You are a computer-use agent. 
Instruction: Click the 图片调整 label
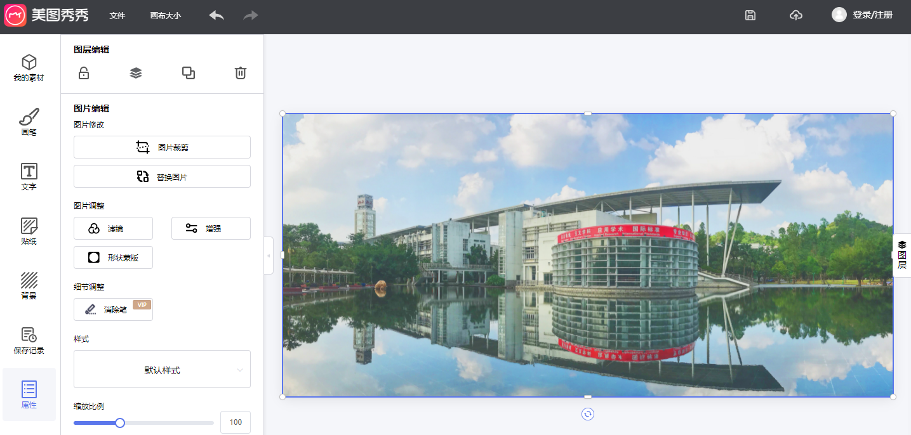(x=89, y=206)
